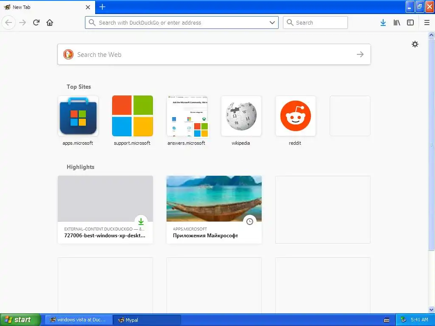Click the magnifier icon in toolbar Search box
Viewport: 435px width, 326px height.
(290, 22)
